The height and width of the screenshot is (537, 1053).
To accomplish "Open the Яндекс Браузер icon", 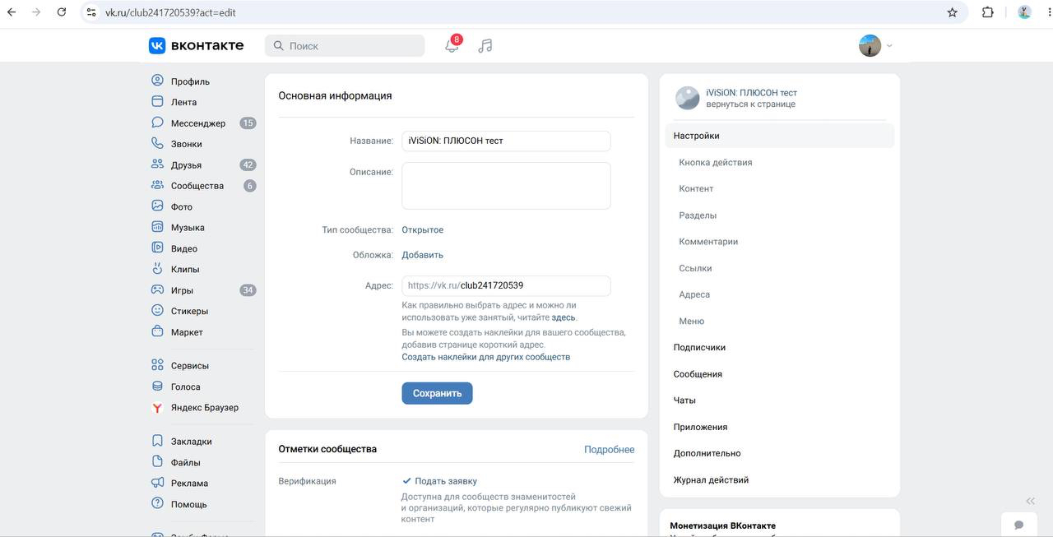I will 157,407.
